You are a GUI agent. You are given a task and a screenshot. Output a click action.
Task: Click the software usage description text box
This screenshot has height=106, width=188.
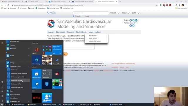(x=71, y=43)
